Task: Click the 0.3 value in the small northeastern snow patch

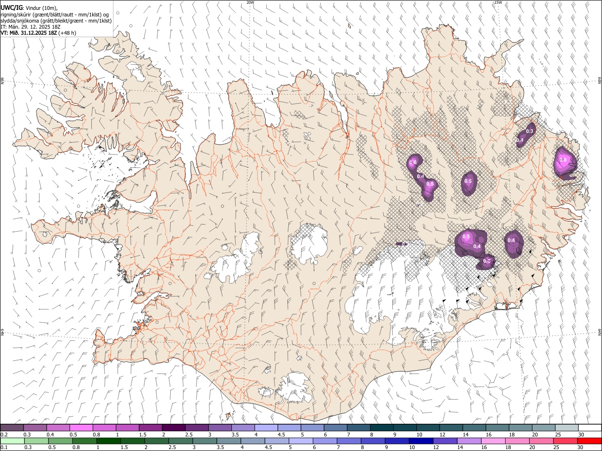Action: pyautogui.click(x=530, y=131)
